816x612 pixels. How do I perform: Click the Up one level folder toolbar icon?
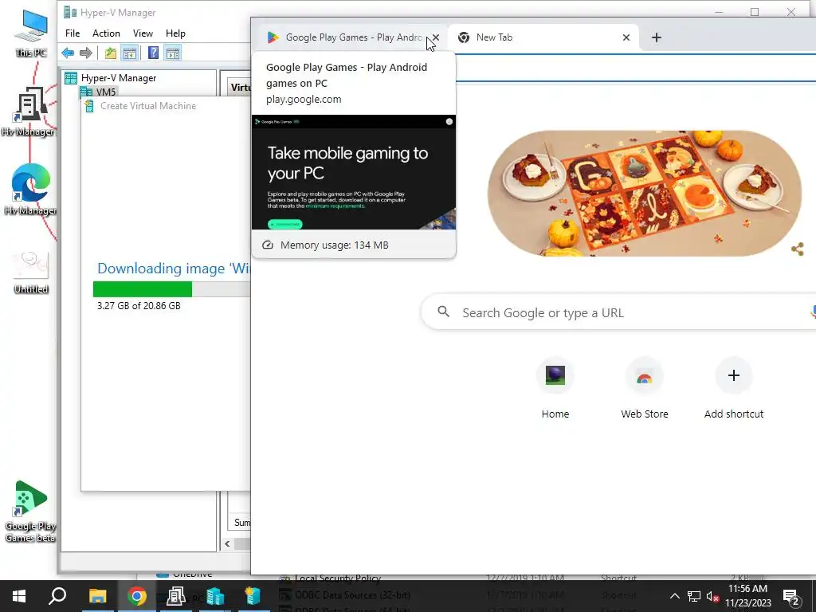pos(110,53)
